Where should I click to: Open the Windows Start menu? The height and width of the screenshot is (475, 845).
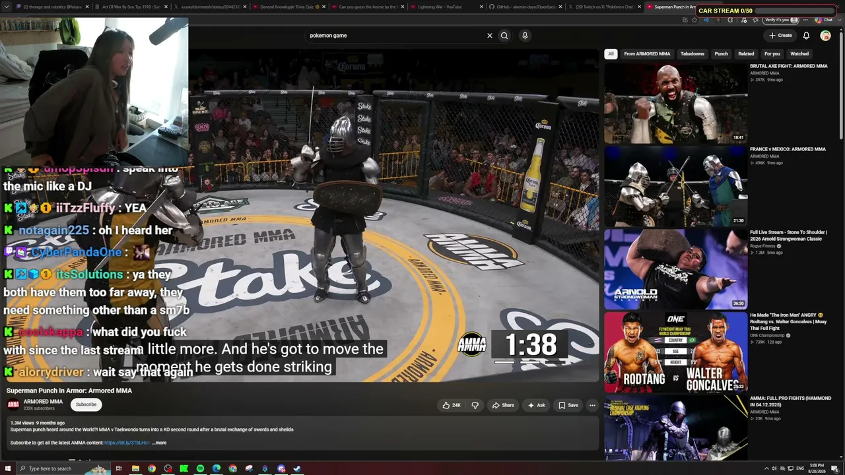[7, 468]
